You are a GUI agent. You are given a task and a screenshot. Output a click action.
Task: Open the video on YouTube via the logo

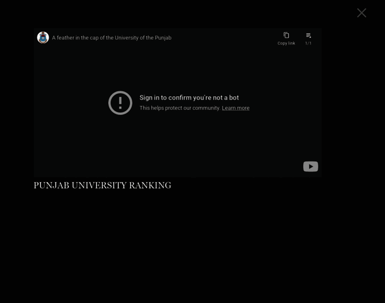(311, 167)
